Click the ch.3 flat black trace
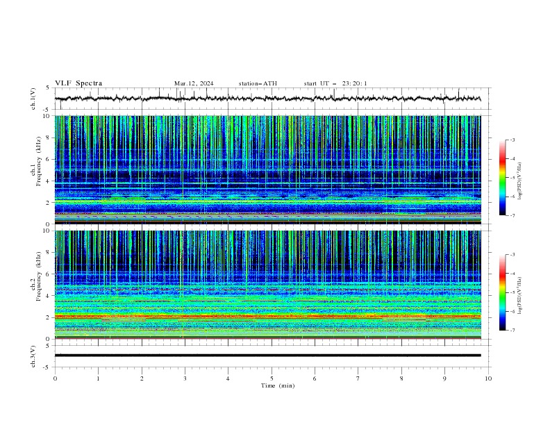The width and height of the screenshot is (550, 425). 267,356
